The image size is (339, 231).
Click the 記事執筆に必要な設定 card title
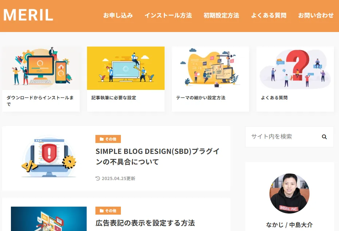click(114, 98)
